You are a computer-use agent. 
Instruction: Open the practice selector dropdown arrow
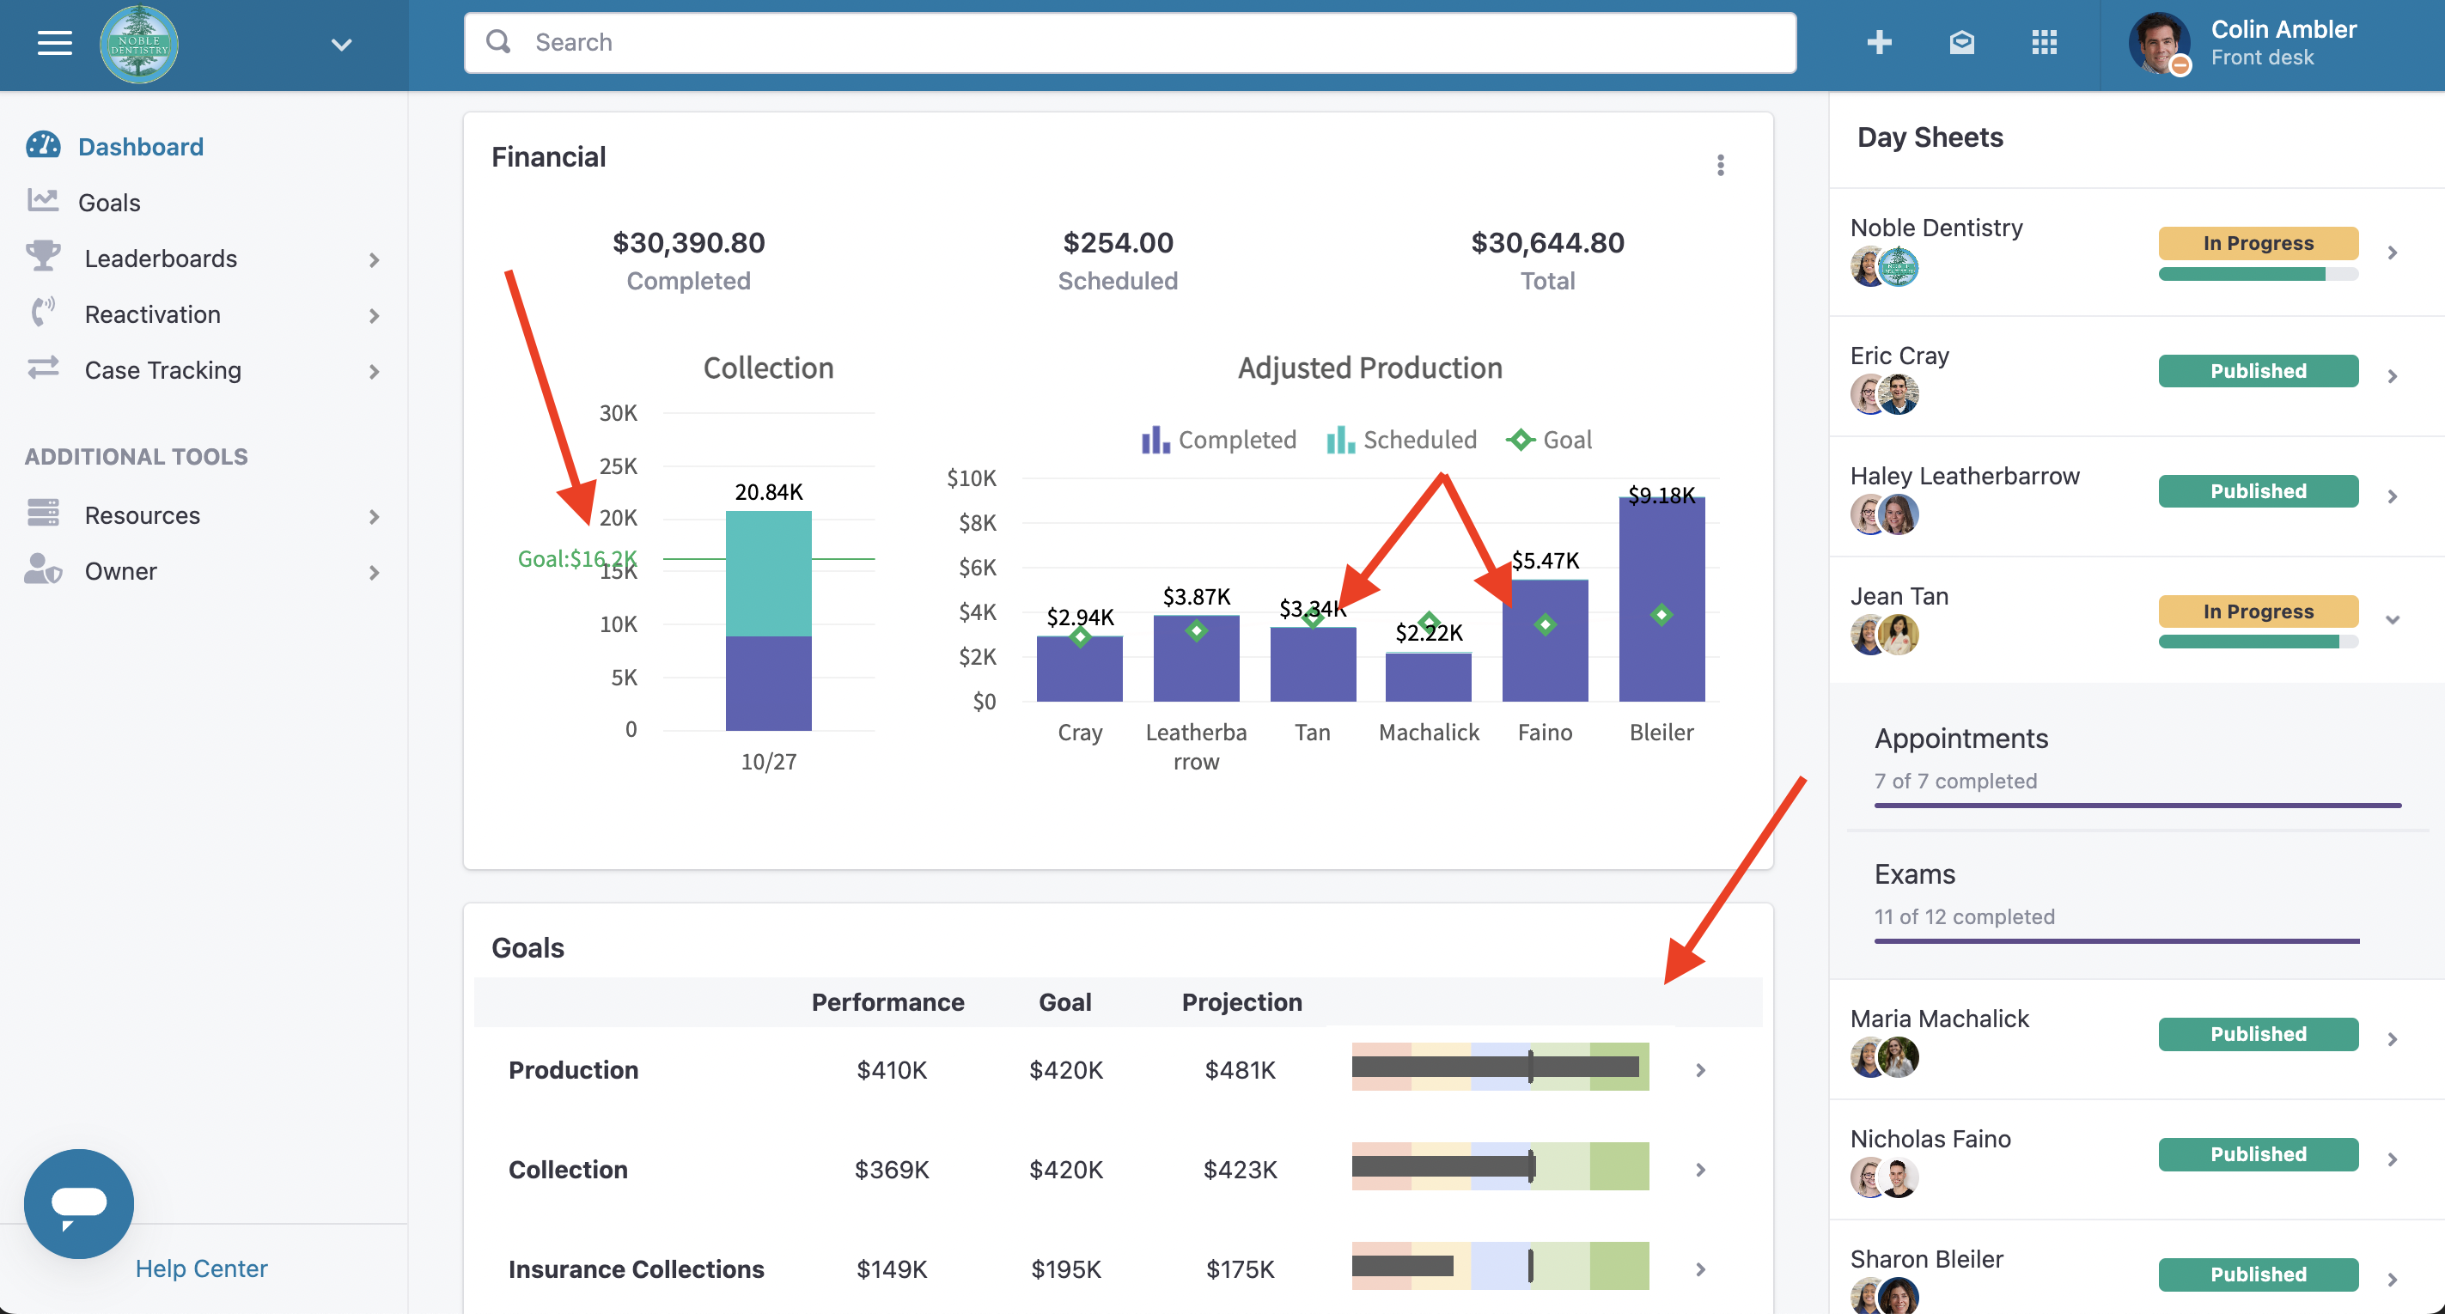coord(342,45)
